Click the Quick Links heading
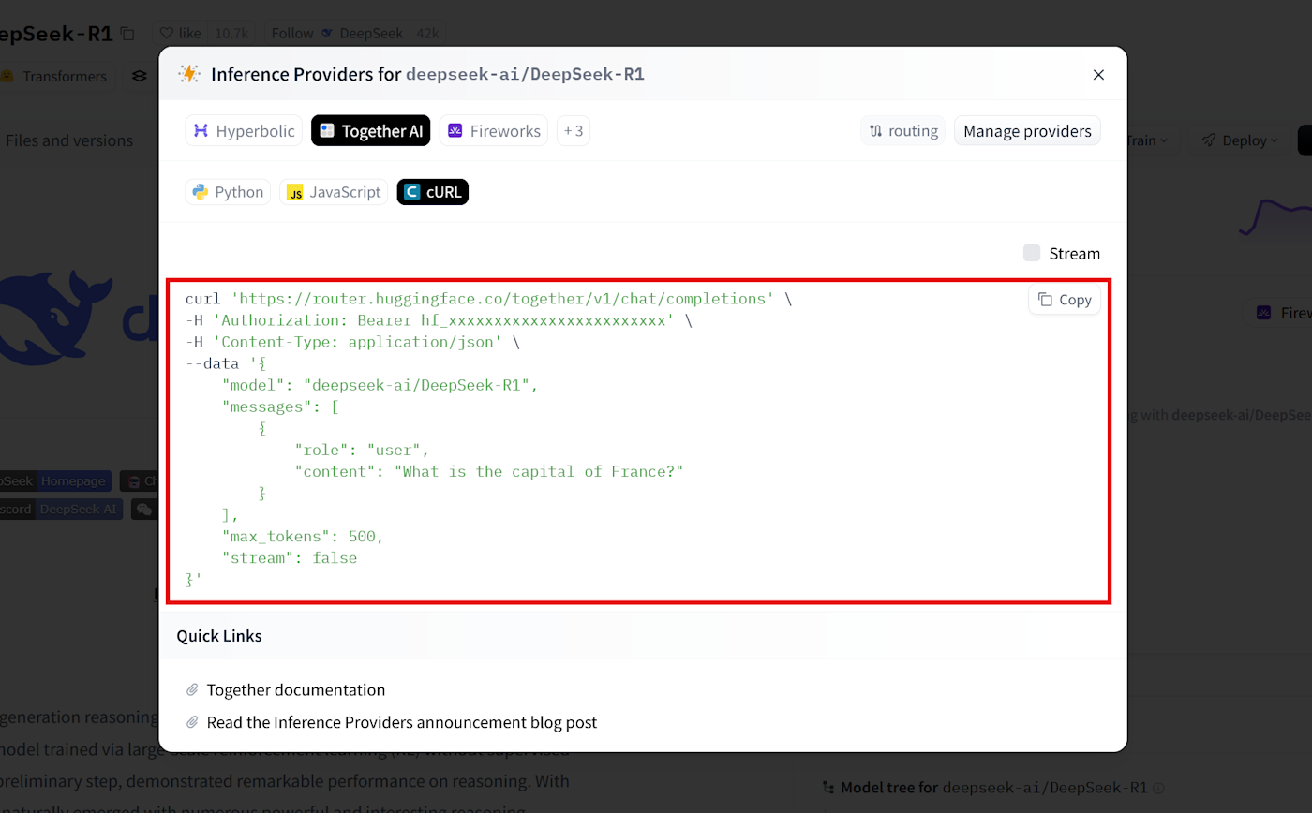The height and width of the screenshot is (813, 1312). click(219, 636)
